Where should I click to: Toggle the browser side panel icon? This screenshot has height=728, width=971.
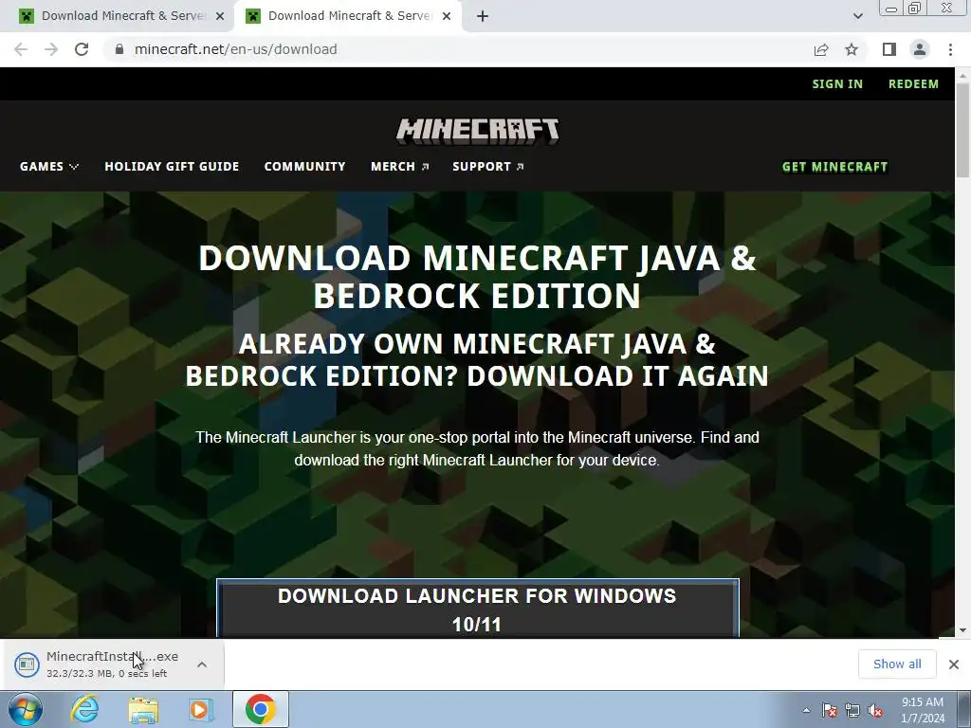pos(889,49)
